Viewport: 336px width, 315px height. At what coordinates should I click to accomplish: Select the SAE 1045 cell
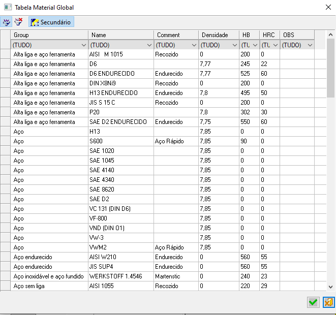click(x=121, y=161)
